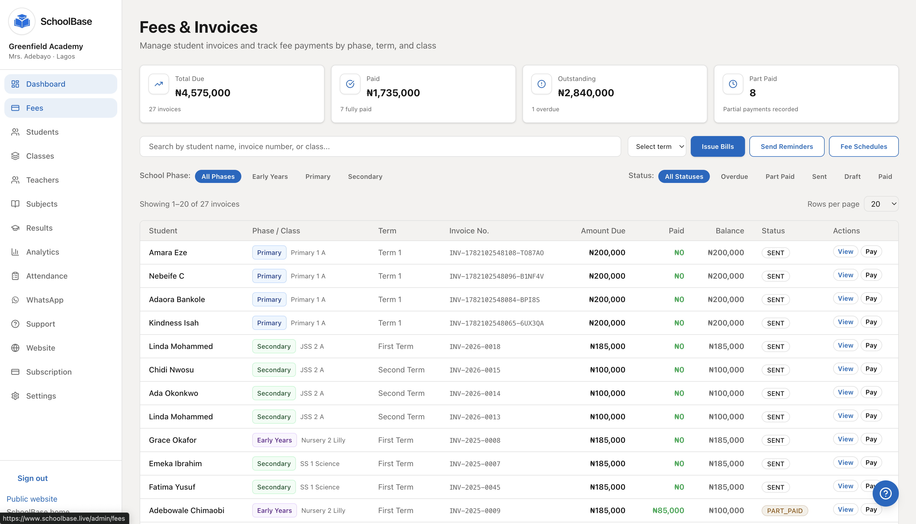916x524 pixels.
Task: Click the SchoolBase logo icon
Action: pos(22,21)
